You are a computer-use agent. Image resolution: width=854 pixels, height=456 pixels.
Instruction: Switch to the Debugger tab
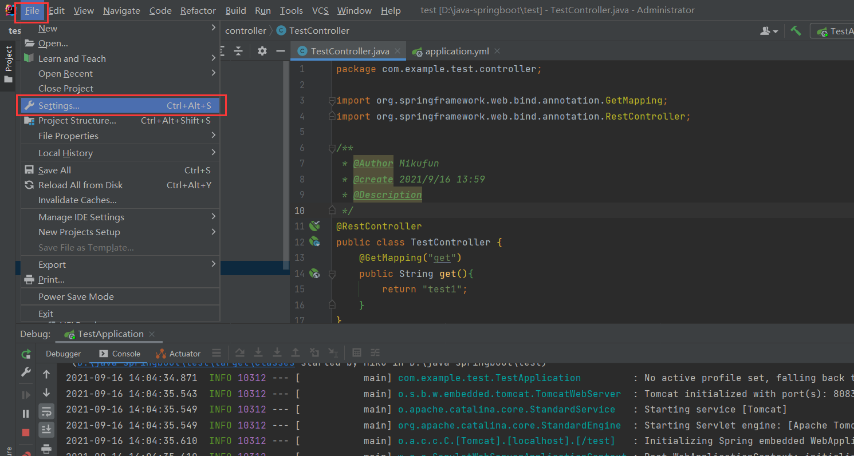(x=64, y=354)
